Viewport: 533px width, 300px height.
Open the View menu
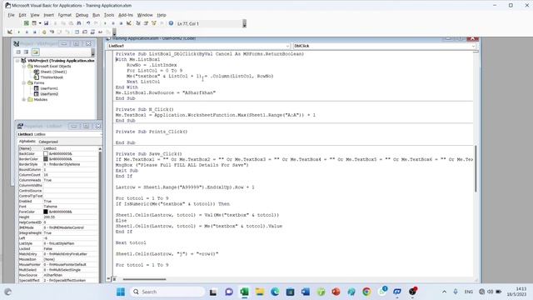(x=35, y=15)
